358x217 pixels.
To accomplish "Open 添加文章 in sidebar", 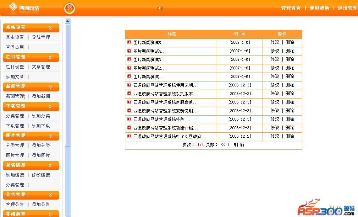I will [x=15, y=77].
